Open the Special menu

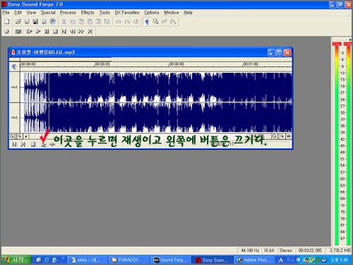(x=48, y=13)
